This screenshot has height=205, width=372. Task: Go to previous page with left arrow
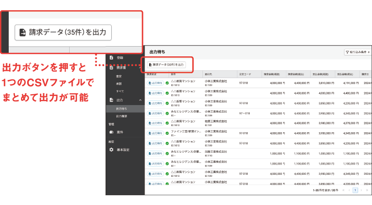[349, 190]
